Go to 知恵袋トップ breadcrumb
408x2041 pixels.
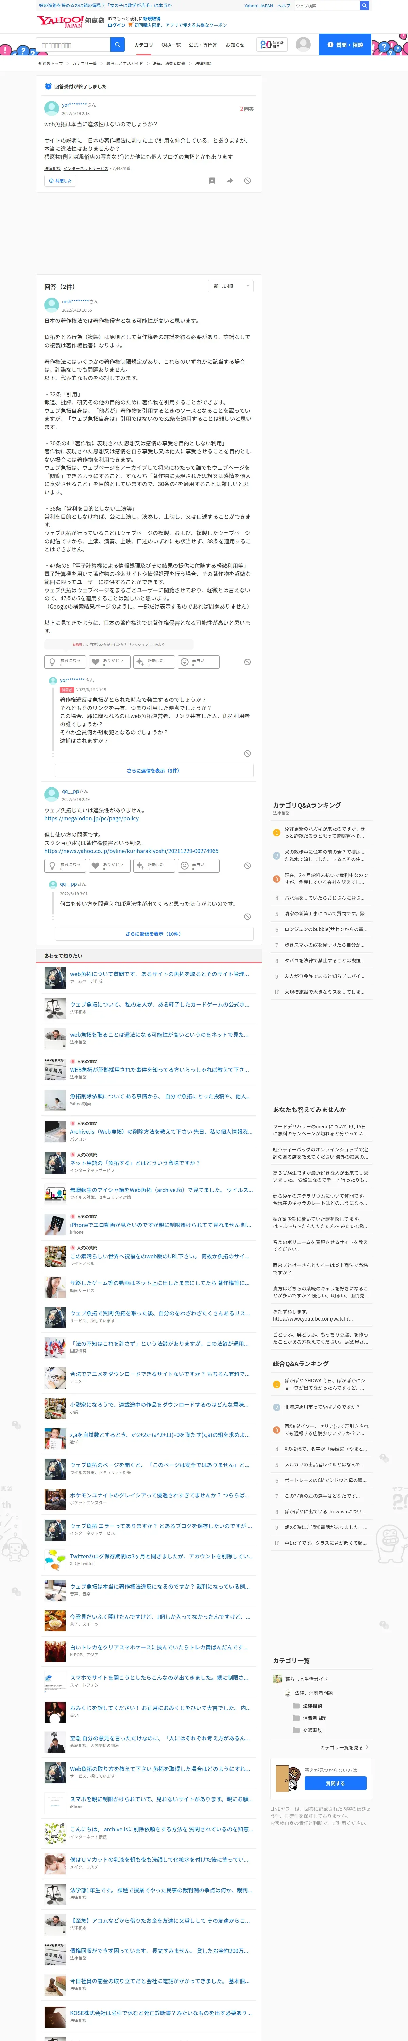[51, 63]
